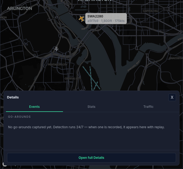
Task: Click the 'Details' panel title
Action: (x=13, y=97)
